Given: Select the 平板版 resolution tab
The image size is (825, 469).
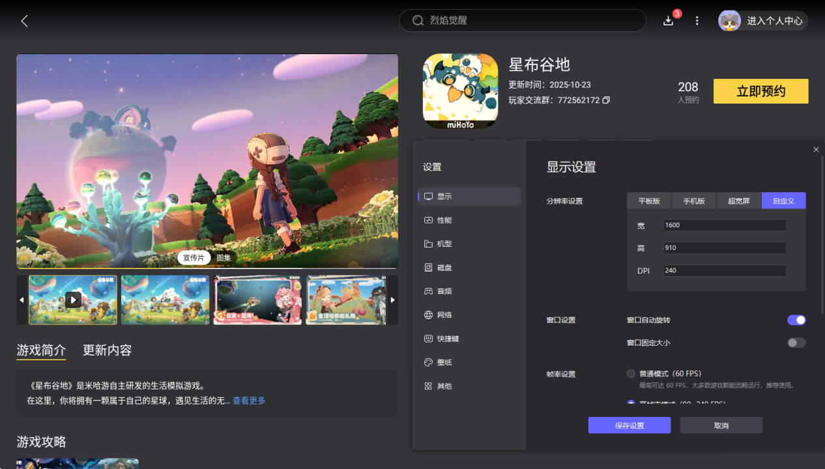Looking at the screenshot, I should click(649, 201).
